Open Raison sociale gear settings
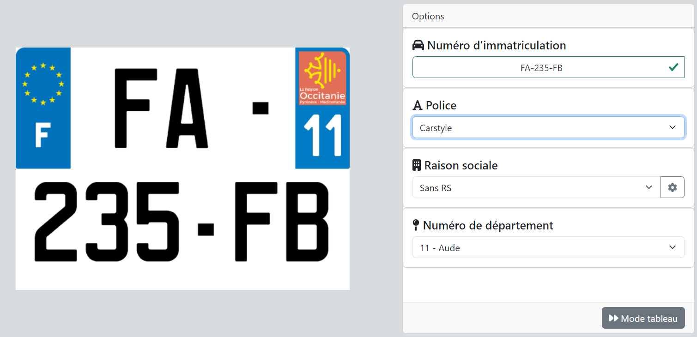The height and width of the screenshot is (337, 697). pyautogui.click(x=673, y=187)
